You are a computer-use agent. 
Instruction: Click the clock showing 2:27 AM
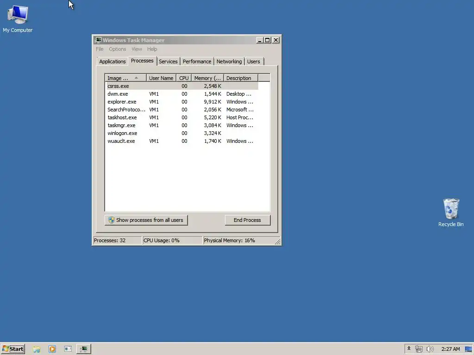pos(450,349)
